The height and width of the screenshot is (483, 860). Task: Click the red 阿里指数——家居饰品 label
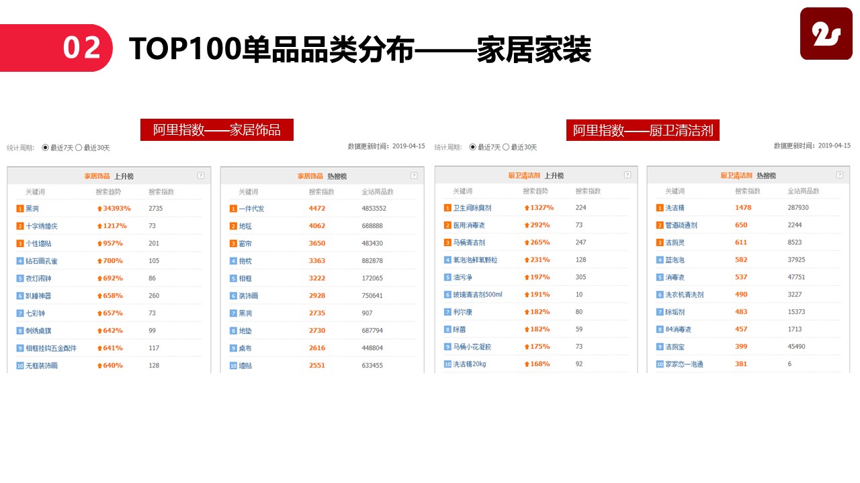(217, 130)
